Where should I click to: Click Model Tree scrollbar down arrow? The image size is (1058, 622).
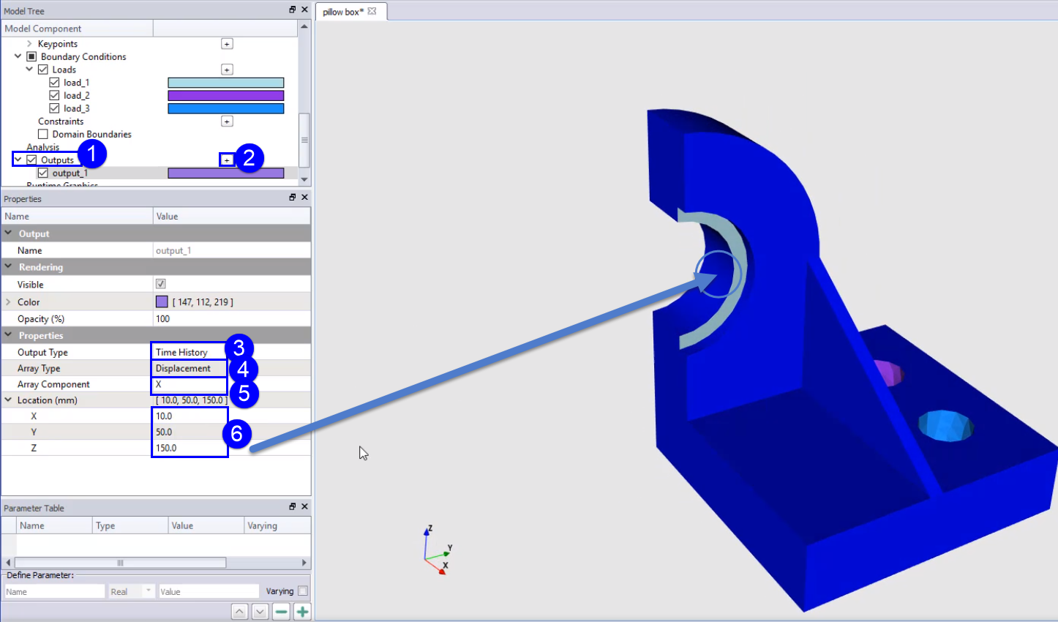coord(304,179)
